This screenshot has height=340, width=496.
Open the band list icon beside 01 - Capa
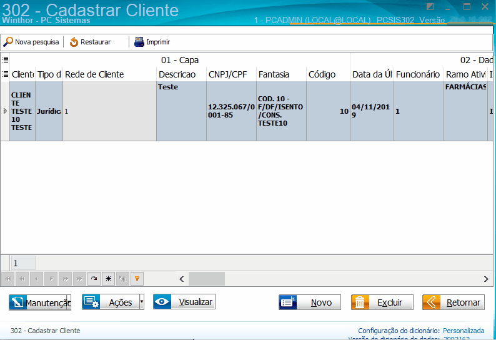pyautogui.click(x=6, y=59)
